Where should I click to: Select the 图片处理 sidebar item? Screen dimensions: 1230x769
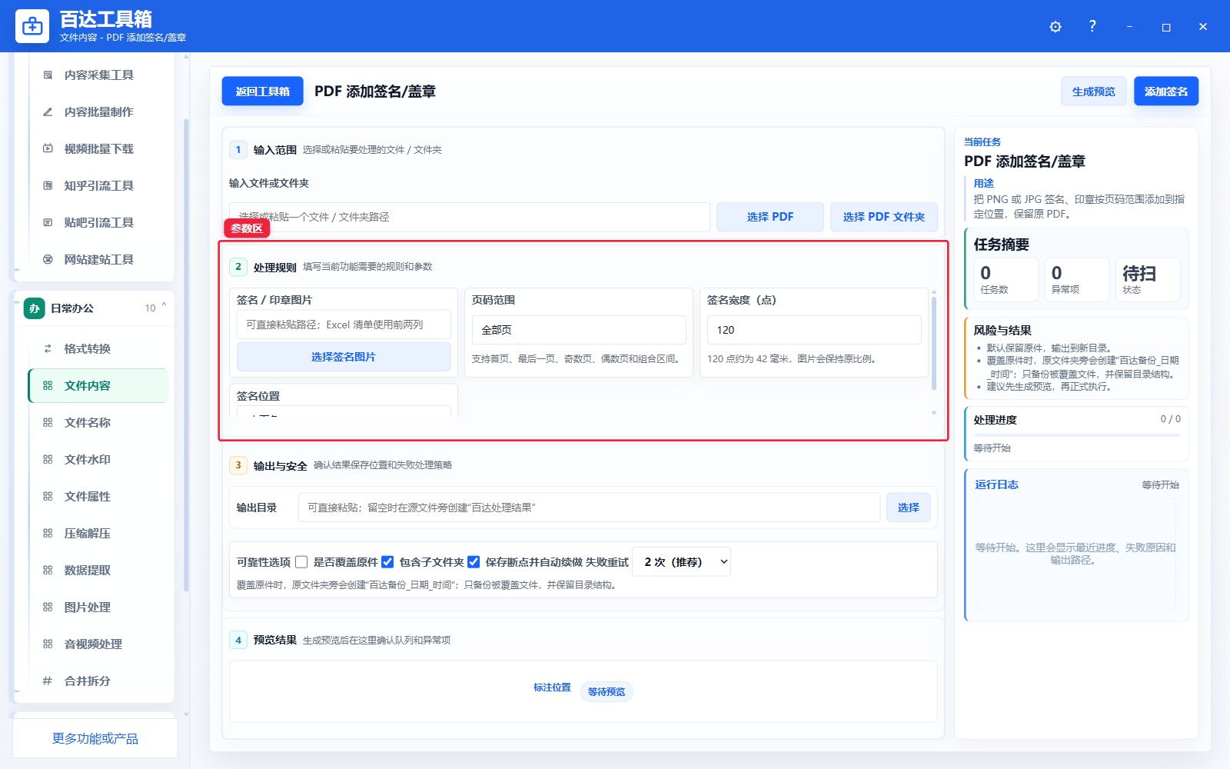(x=98, y=607)
